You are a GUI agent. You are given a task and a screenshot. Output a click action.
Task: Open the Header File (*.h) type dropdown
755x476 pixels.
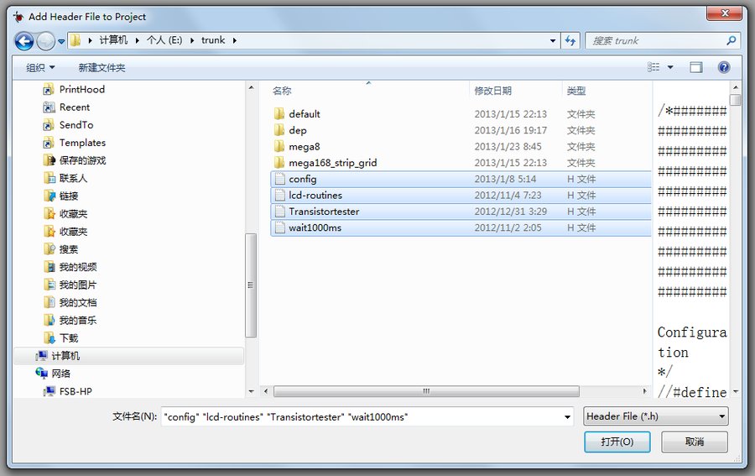(655, 416)
